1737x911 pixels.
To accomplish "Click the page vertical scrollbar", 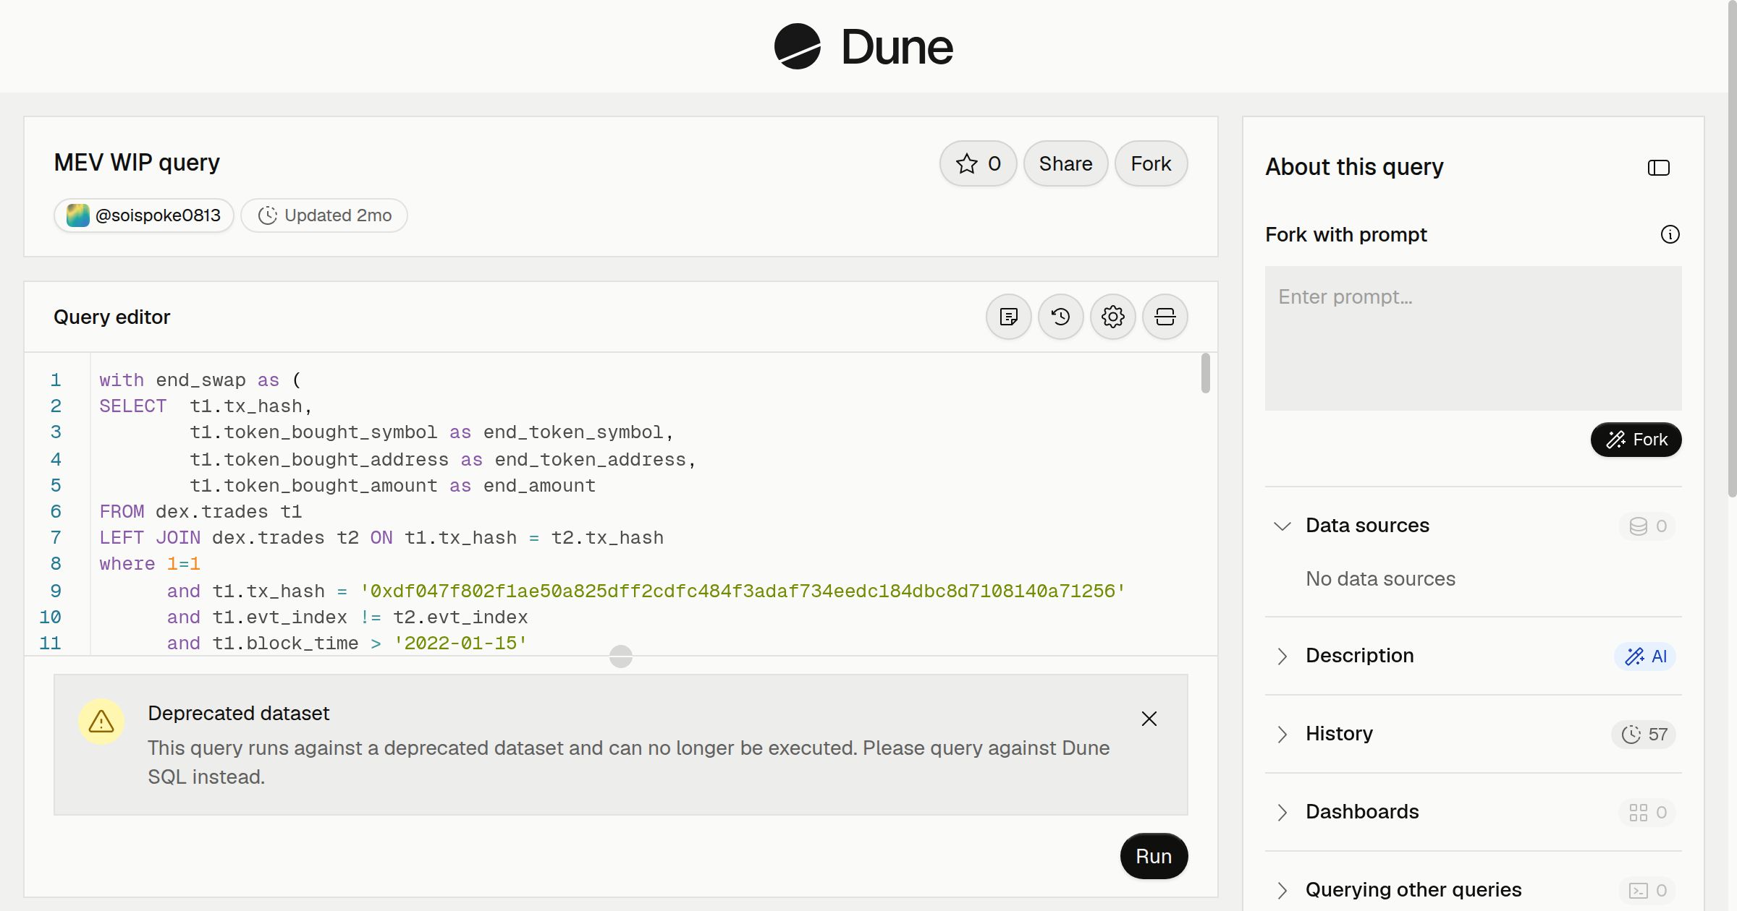I will pyautogui.click(x=1731, y=249).
